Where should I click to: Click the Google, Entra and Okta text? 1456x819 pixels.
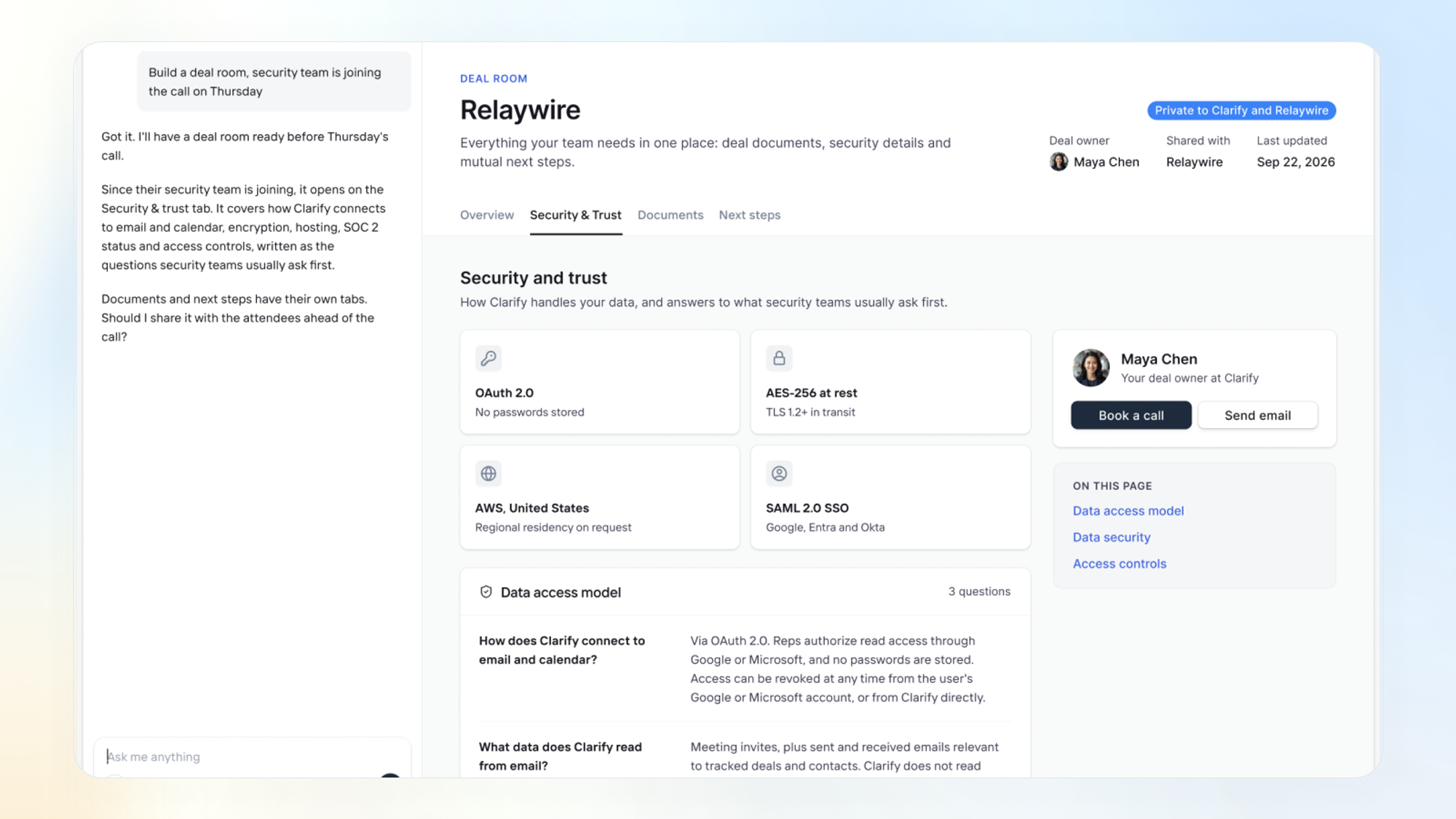coord(826,527)
